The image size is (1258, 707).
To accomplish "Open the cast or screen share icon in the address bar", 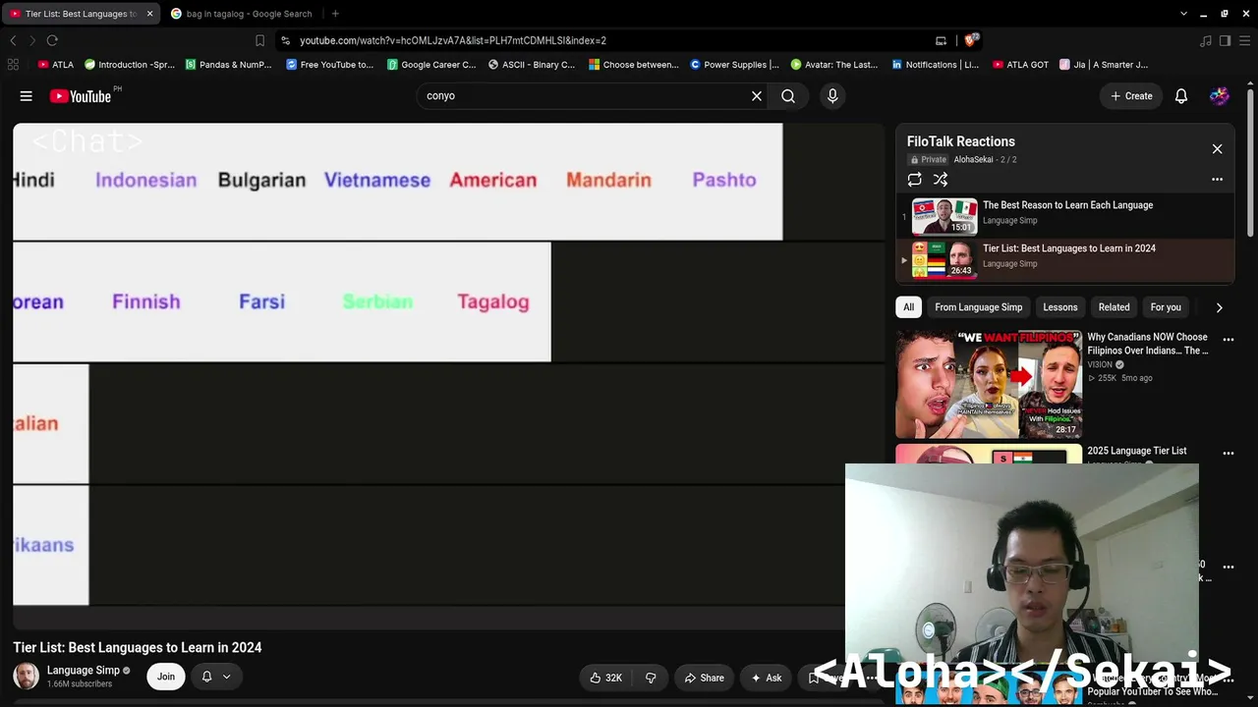I will pyautogui.click(x=941, y=40).
